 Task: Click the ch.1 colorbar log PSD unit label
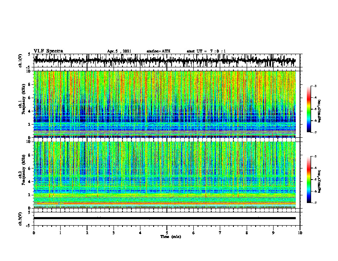tap(320, 111)
